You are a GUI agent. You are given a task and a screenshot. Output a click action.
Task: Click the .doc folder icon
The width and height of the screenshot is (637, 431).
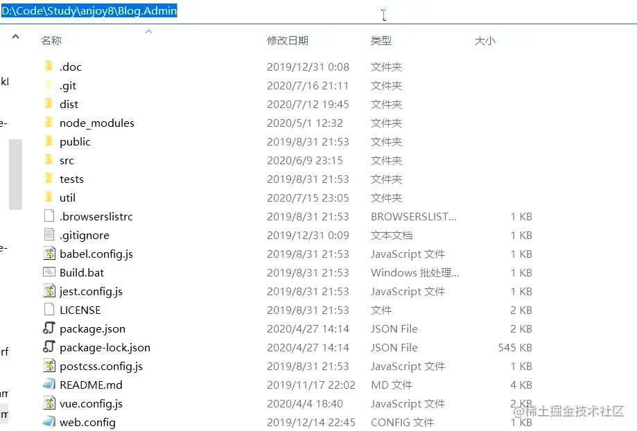coord(49,66)
